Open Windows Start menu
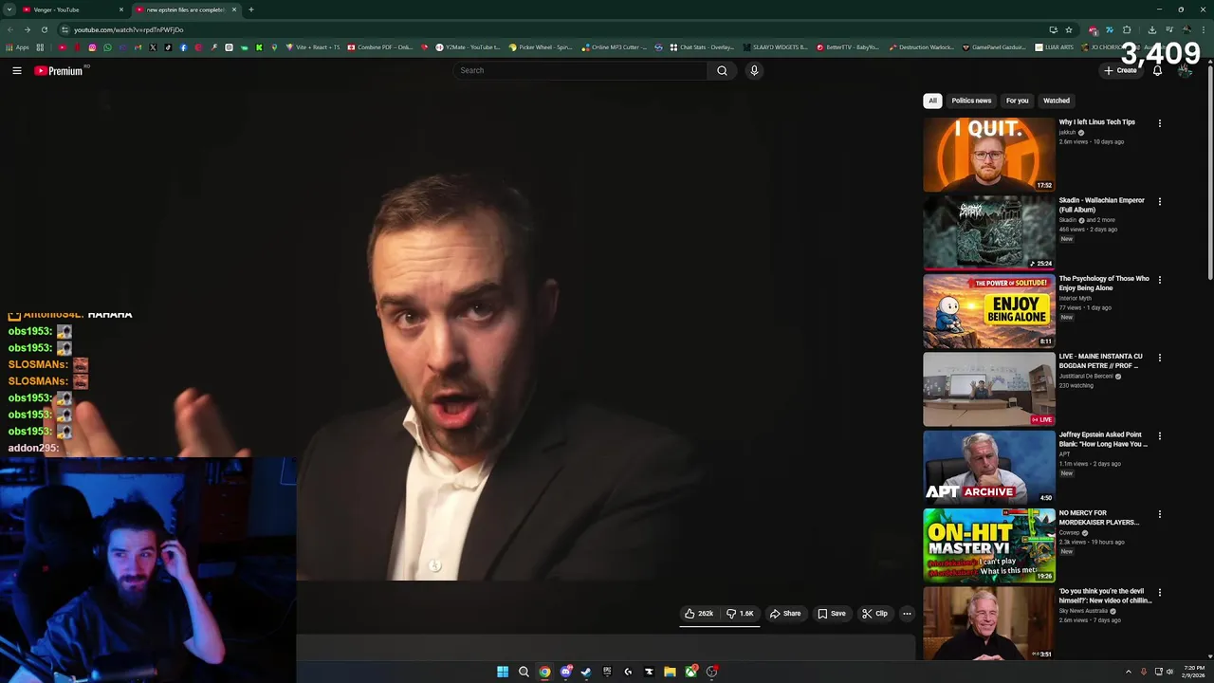The image size is (1214, 683). click(x=503, y=672)
